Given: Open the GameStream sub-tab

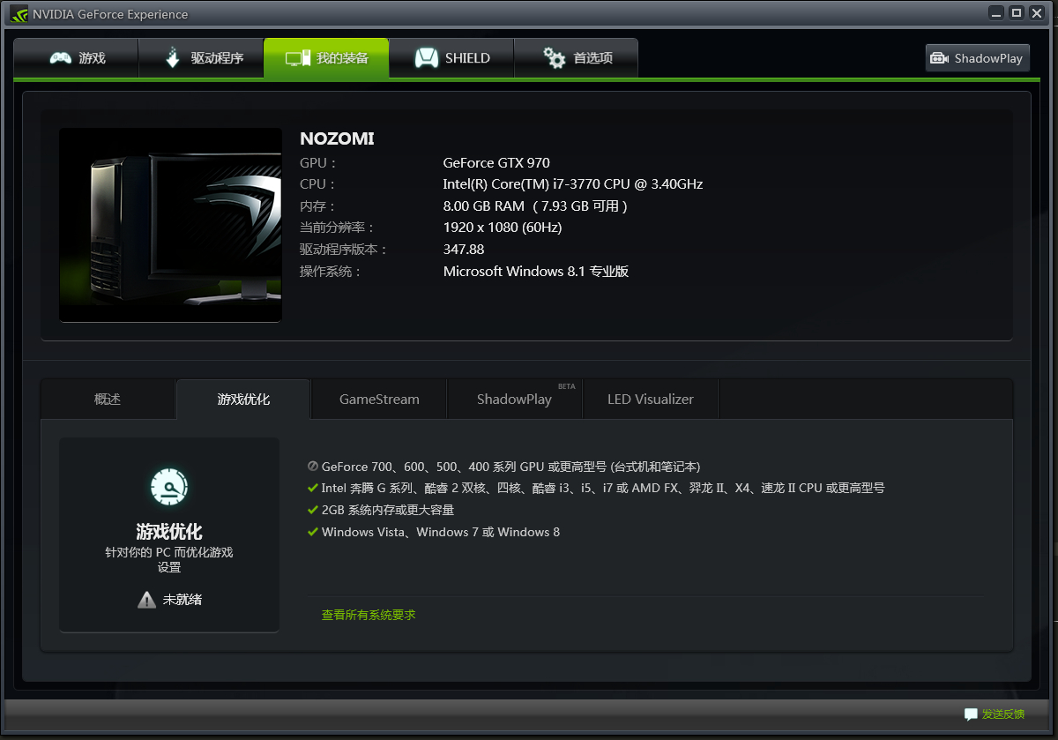Looking at the screenshot, I should point(379,399).
